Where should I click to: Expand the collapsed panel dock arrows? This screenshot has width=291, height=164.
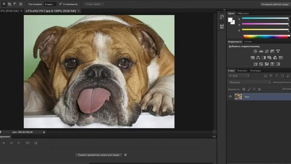(x=224, y=10)
